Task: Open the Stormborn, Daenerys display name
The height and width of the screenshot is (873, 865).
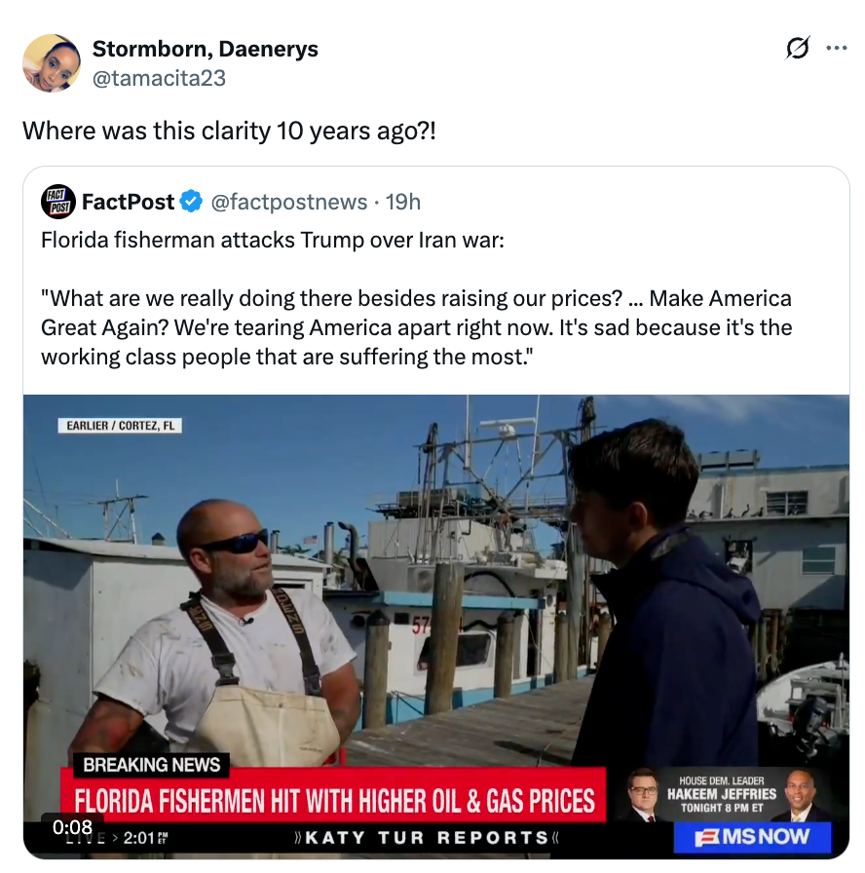Action: (205, 49)
